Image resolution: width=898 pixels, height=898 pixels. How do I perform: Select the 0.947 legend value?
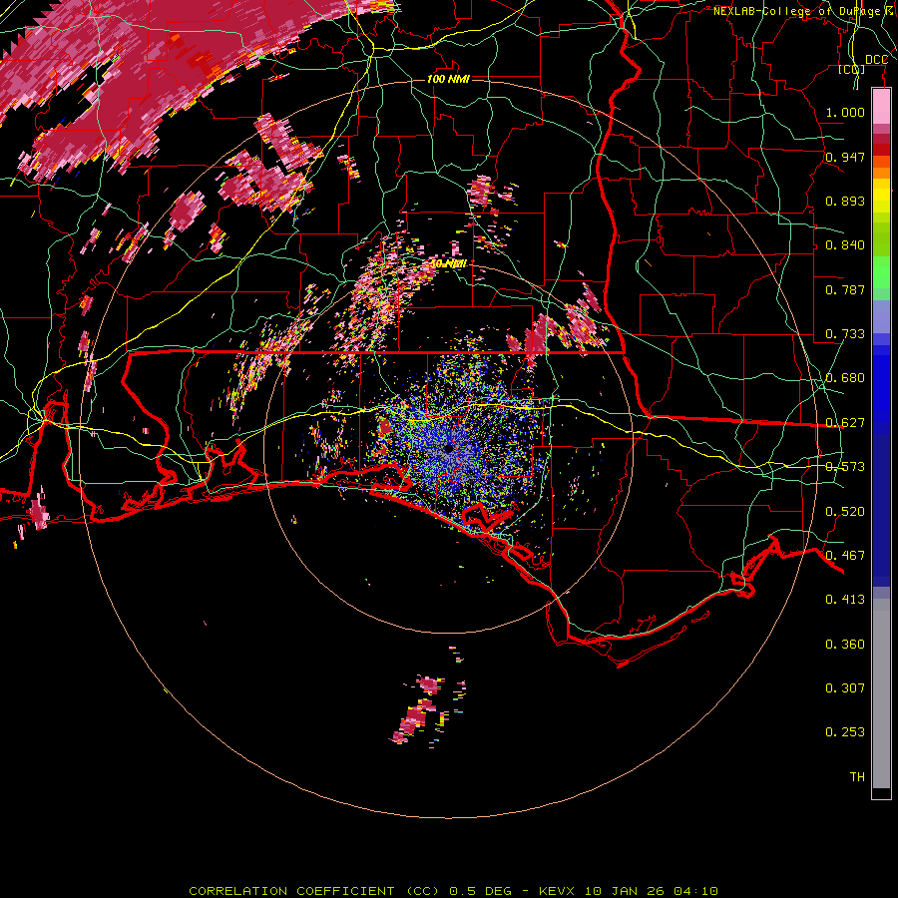(845, 157)
